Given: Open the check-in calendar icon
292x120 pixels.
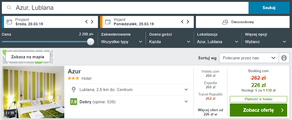Looking at the screenshot, I should (x=9, y=22).
